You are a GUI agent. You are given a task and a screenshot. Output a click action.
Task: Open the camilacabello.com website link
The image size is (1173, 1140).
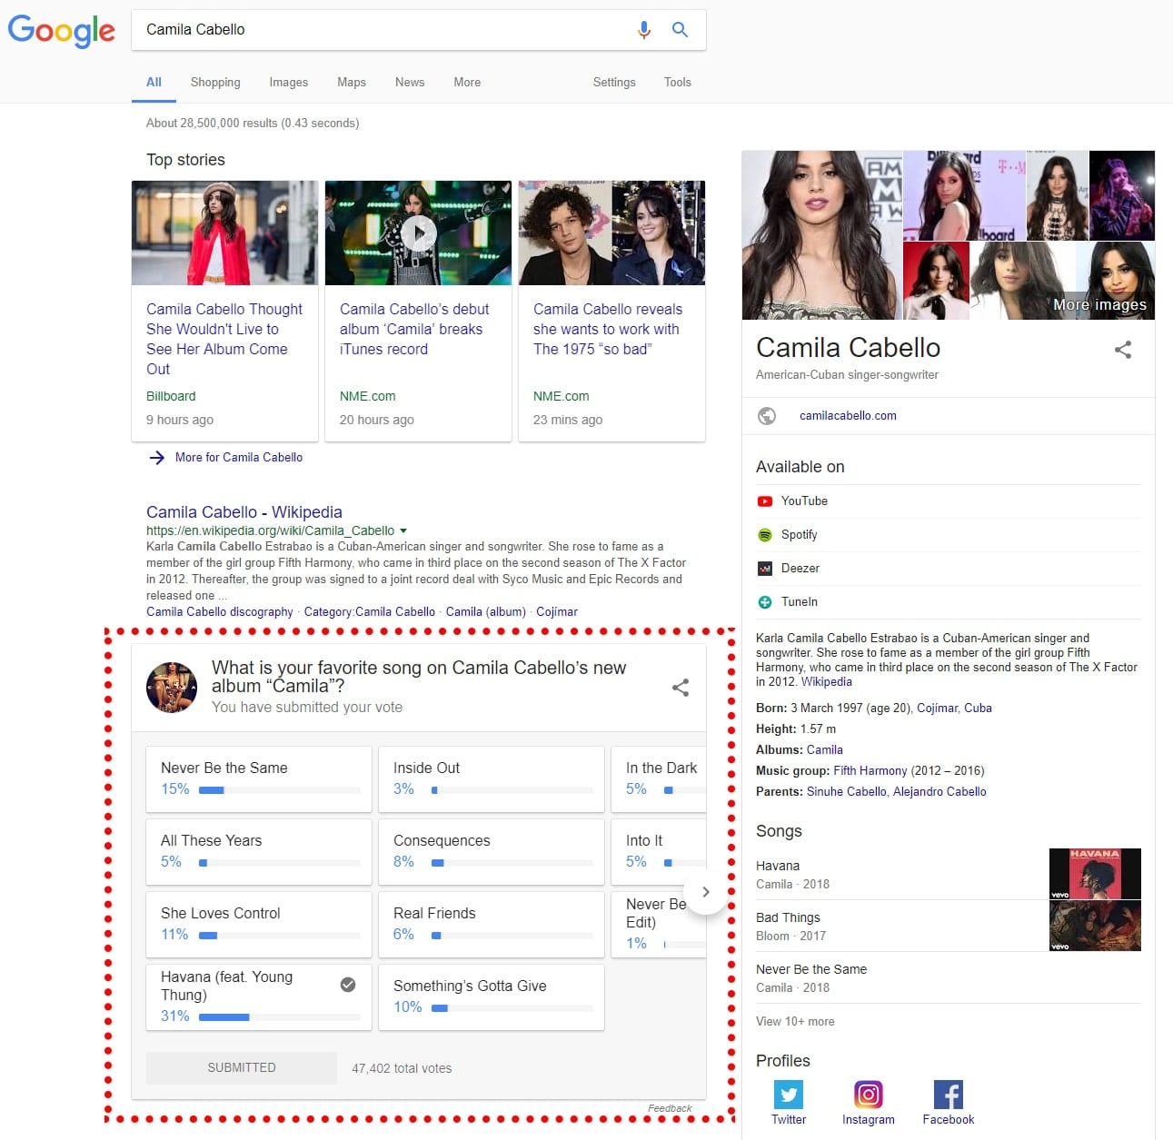[848, 416]
